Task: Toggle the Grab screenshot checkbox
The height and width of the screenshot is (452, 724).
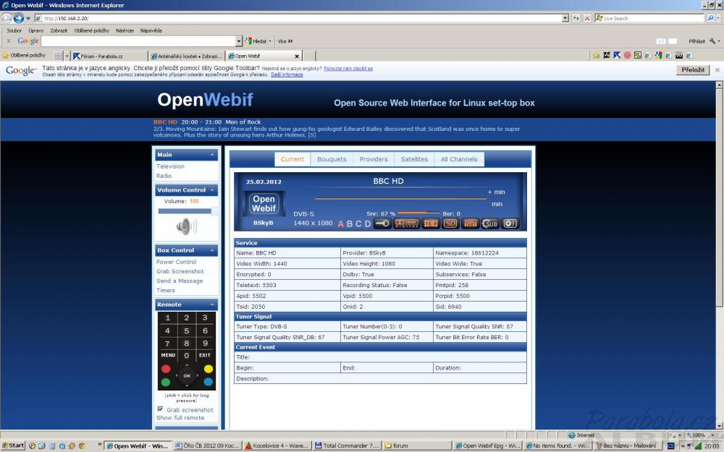Action: click(x=160, y=409)
